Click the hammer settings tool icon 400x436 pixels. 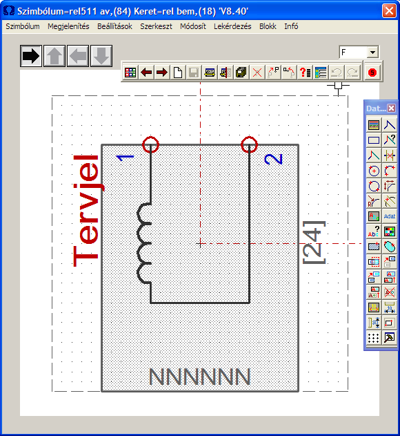[x=390, y=338]
